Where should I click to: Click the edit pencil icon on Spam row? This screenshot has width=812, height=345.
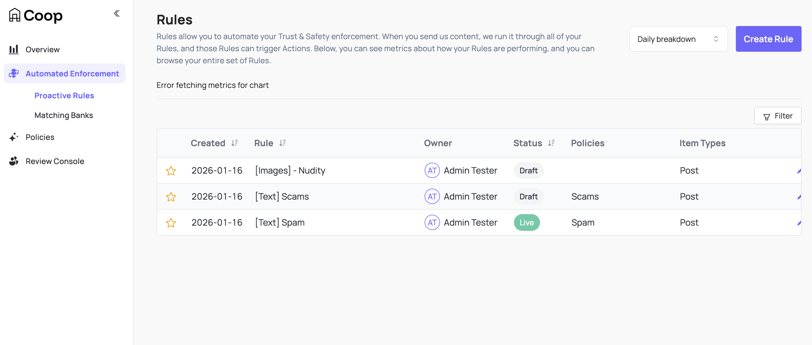(x=799, y=224)
